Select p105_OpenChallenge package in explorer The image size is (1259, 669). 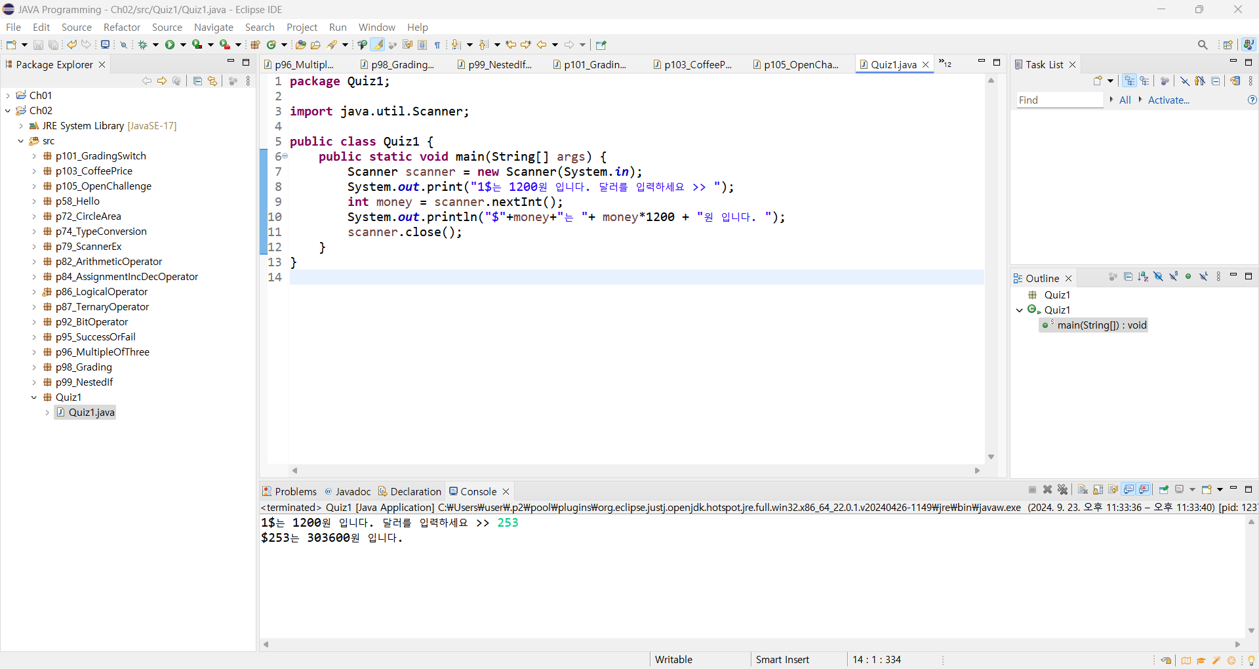[x=103, y=186]
